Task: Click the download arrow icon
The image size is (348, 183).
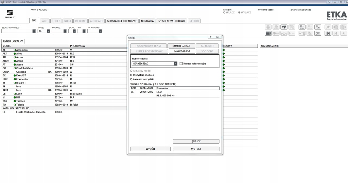Action: pyautogui.click(x=284, y=33)
